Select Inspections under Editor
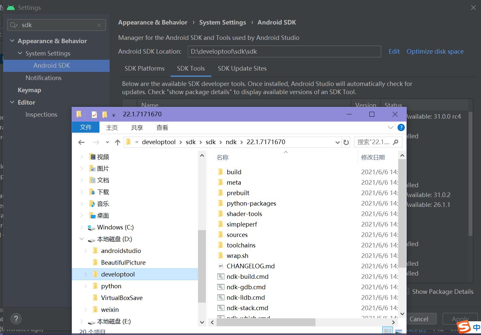This screenshot has height=335, width=481. click(41, 114)
